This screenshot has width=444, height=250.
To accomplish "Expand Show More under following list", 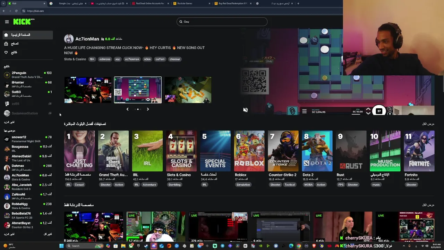I will [9, 122].
